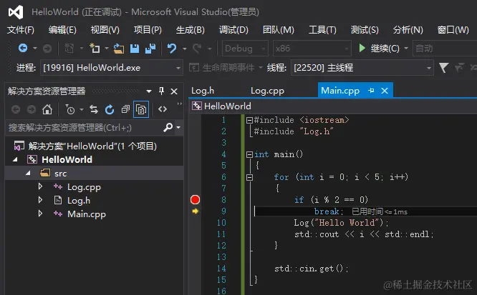Expand the Log.cpp tree node
This screenshot has height=295, width=477.
40,186
